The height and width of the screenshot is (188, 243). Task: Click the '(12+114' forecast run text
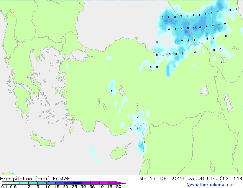tap(231, 179)
